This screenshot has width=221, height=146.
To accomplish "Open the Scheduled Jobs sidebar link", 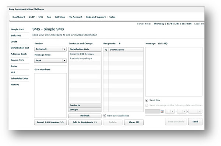I will (x=20, y=78).
